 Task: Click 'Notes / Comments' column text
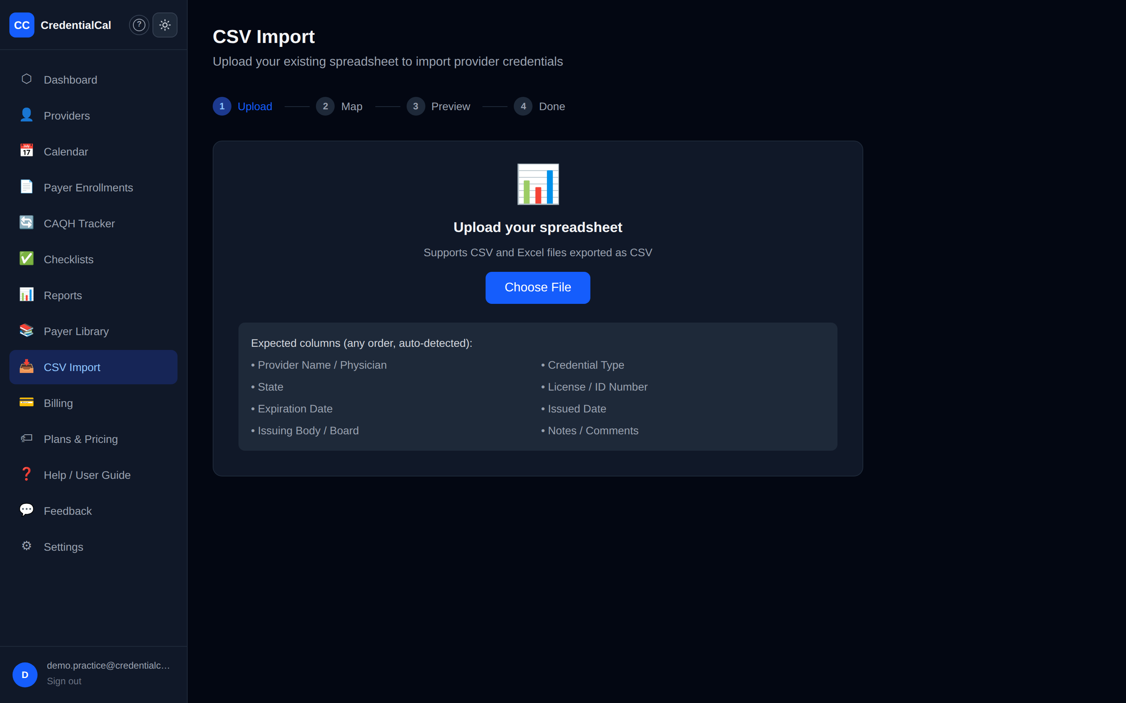593,430
